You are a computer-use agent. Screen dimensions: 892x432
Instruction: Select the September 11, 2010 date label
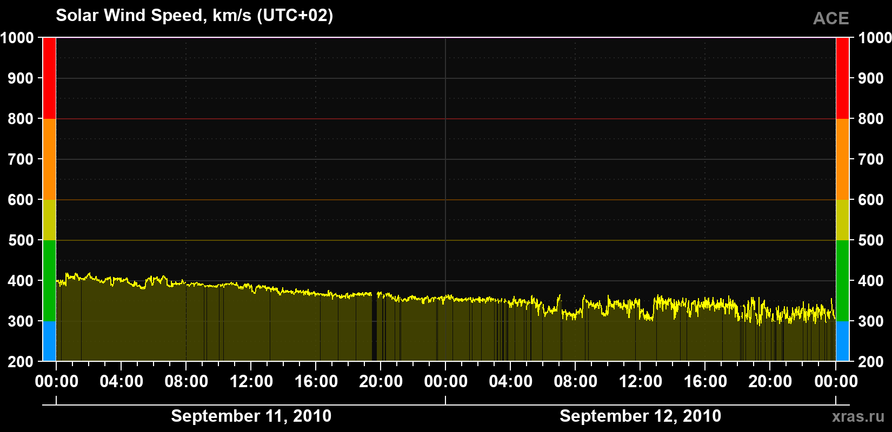click(x=251, y=416)
